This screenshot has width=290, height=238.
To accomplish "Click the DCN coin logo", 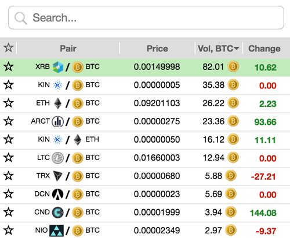I will click(x=57, y=194).
